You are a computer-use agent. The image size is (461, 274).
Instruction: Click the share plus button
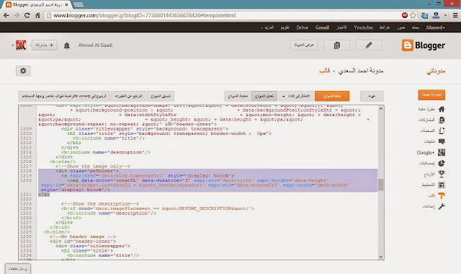click(x=45, y=45)
